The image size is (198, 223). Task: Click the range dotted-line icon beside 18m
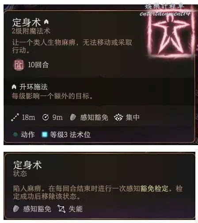(x=15, y=117)
